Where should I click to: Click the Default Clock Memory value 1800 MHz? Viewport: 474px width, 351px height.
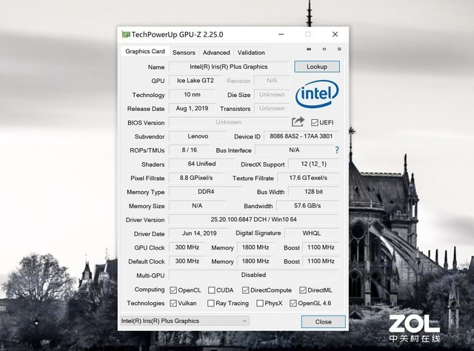tap(256, 261)
